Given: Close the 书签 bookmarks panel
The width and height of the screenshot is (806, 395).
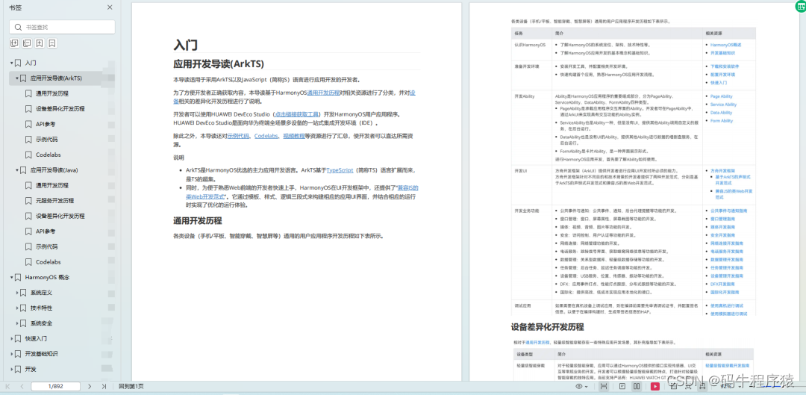Looking at the screenshot, I should [x=110, y=7].
